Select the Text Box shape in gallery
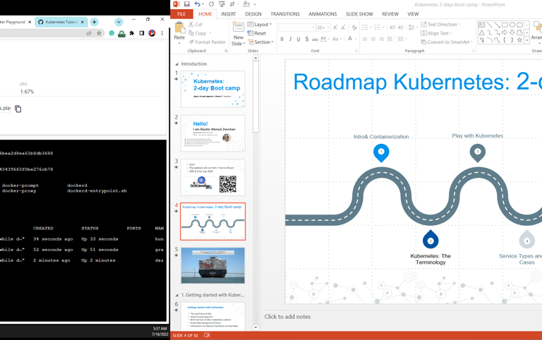542x340 pixels. click(x=481, y=25)
